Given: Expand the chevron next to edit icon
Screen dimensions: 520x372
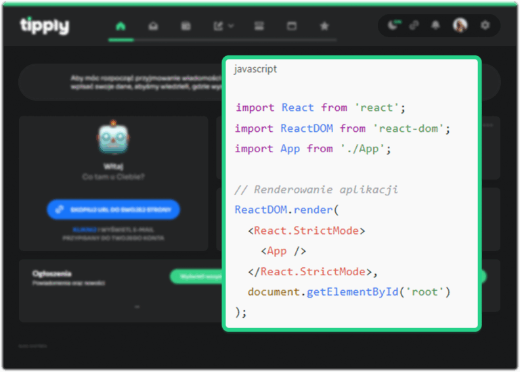Looking at the screenshot, I should coord(231,26).
